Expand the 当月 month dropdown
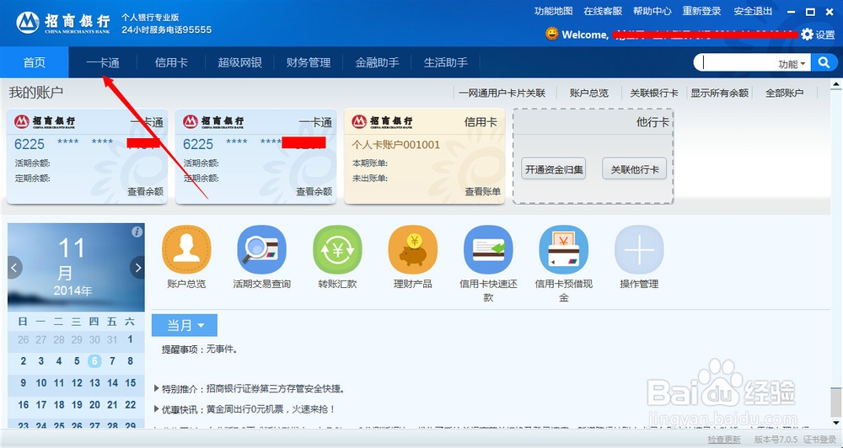 coord(185,325)
